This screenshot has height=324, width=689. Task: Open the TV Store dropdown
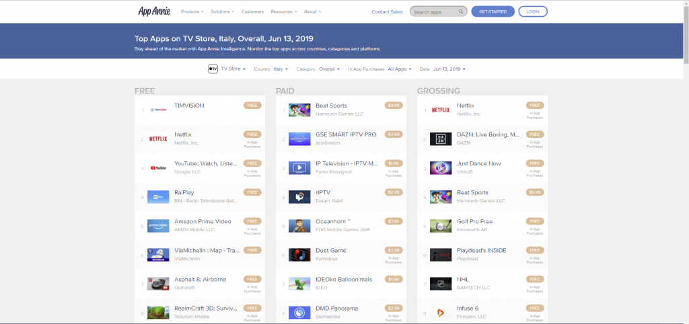(233, 69)
